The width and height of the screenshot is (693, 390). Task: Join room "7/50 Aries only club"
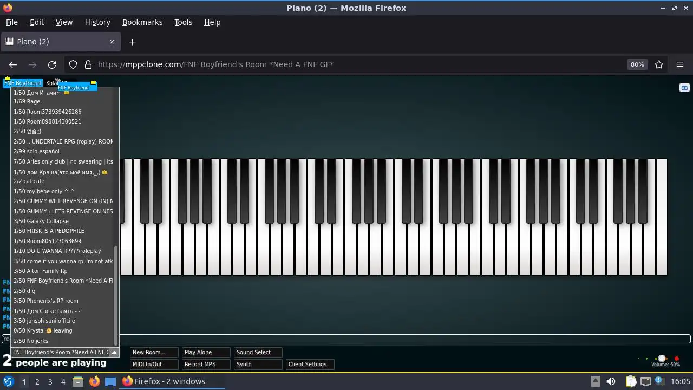pyautogui.click(x=63, y=161)
